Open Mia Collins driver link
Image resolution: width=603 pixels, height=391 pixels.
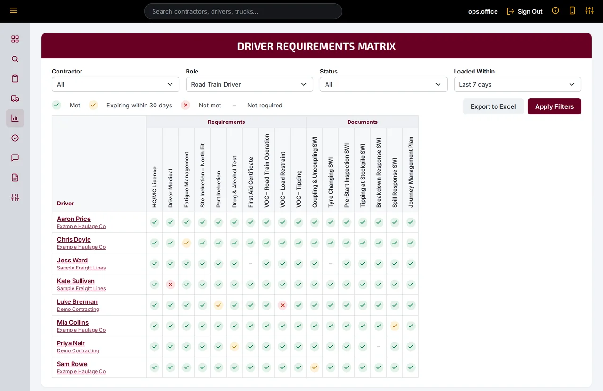(73, 322)
